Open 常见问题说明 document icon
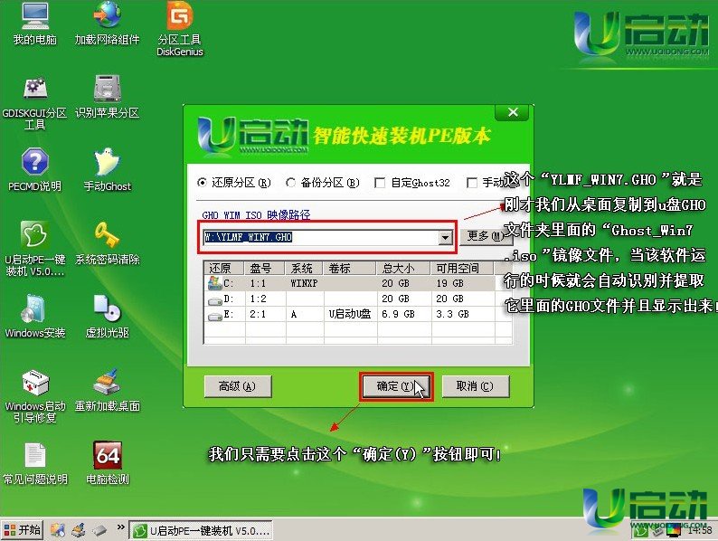The image size is (718, 541). pyautogui.click(x=34, y=463)
